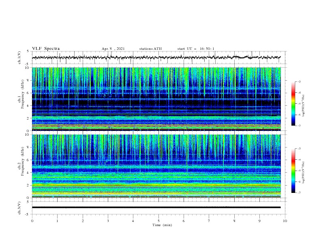The height and width of the screenshot is (248, 321).
Task: Click time axis tick label "5"
Action: pos(158,221)
